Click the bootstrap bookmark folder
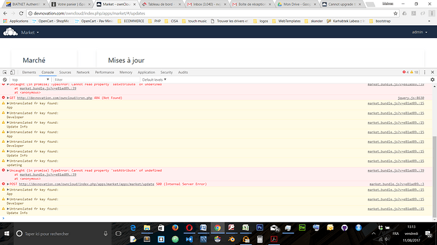Image resolution: width=437 pixels, height=245 pixels. coord(380,21)
